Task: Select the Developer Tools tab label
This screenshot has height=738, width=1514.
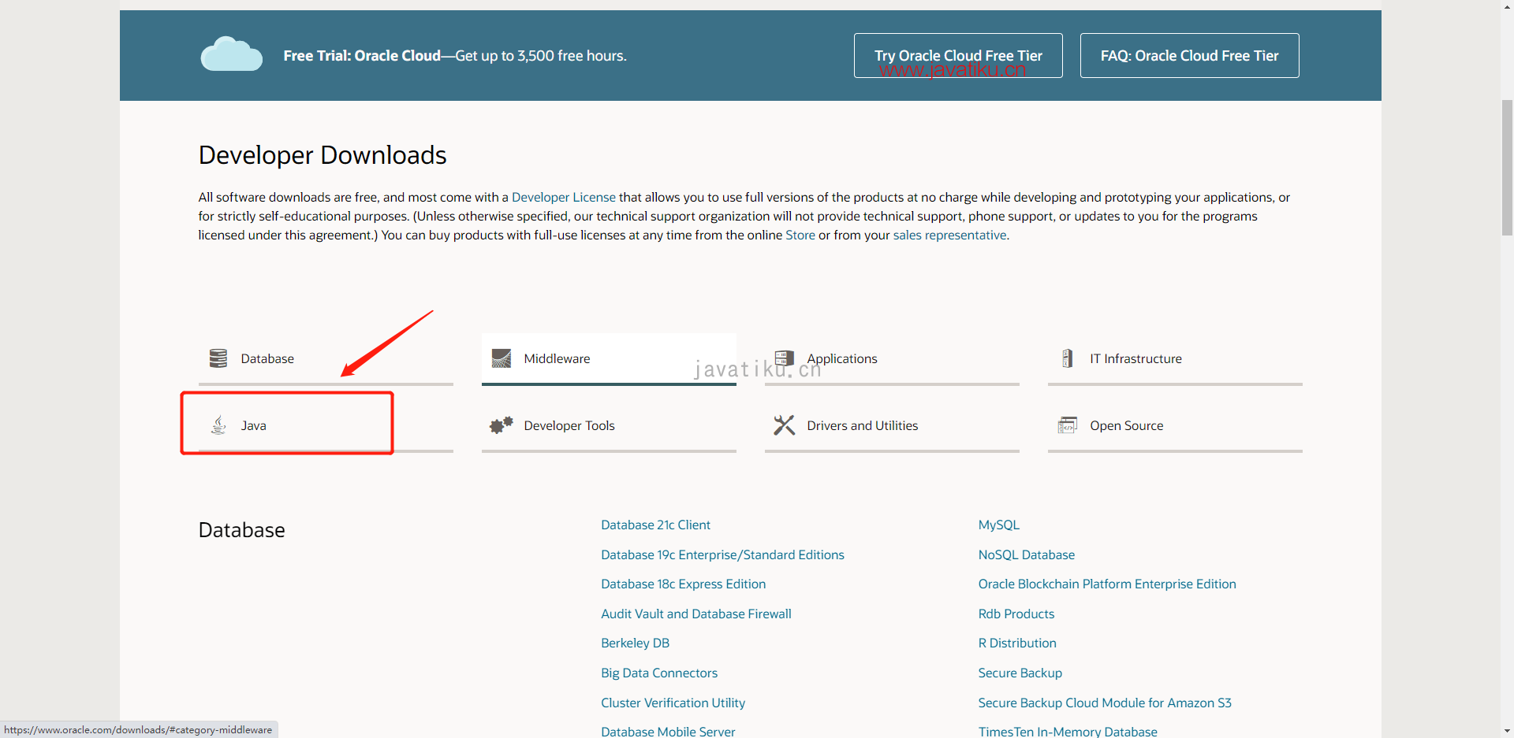Action: 569,425
